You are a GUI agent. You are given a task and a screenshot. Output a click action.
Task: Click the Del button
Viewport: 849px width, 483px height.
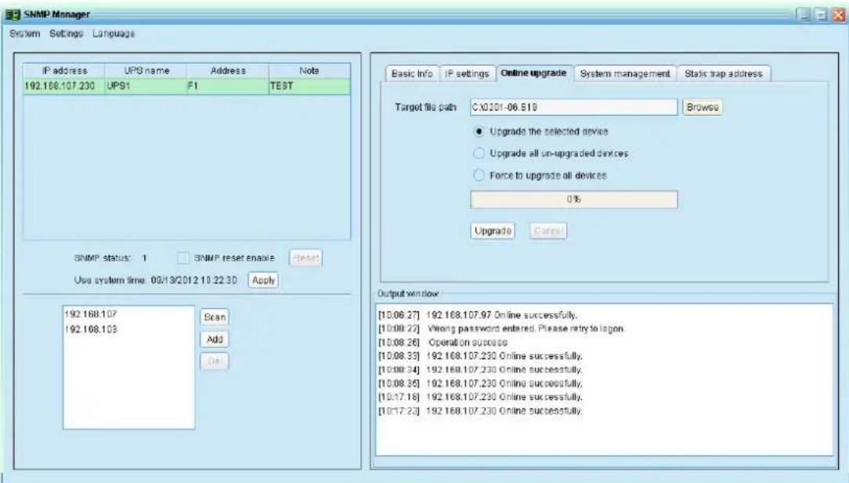point(215,362)
